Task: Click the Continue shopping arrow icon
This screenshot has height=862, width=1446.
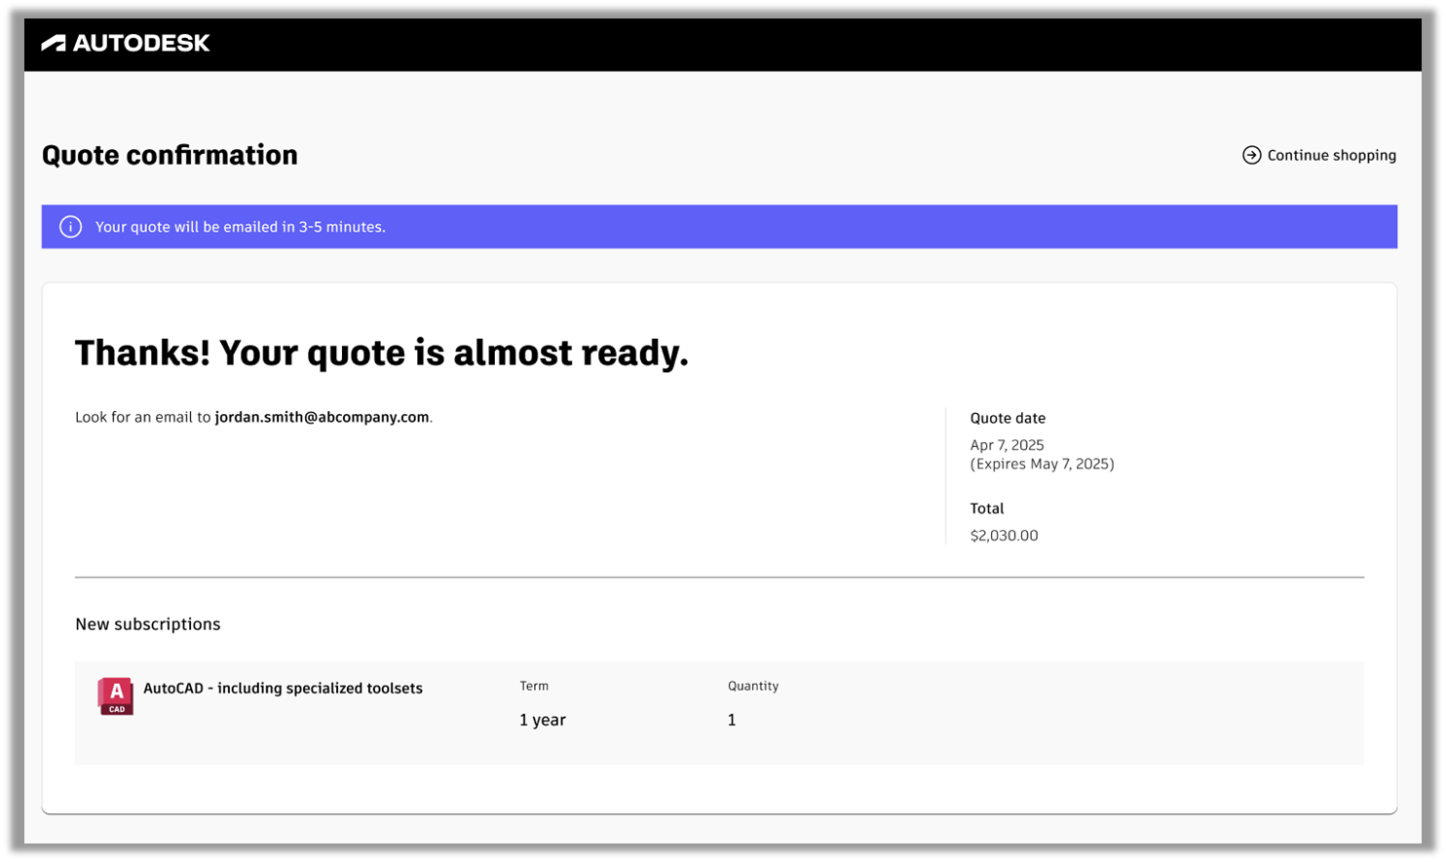Action: point(1252,155)
